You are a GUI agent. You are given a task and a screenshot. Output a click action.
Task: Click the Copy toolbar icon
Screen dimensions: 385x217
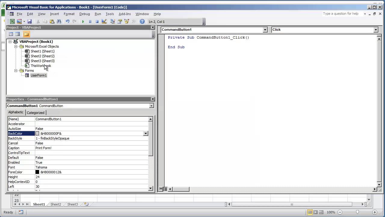[x=45, y=21]
